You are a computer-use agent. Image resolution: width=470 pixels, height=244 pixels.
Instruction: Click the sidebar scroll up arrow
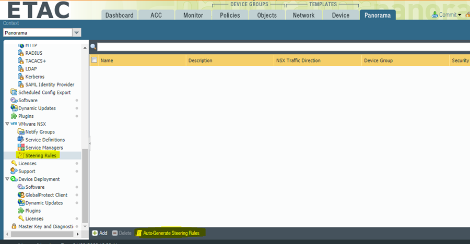pyautogui.click(x=85, y=47)
